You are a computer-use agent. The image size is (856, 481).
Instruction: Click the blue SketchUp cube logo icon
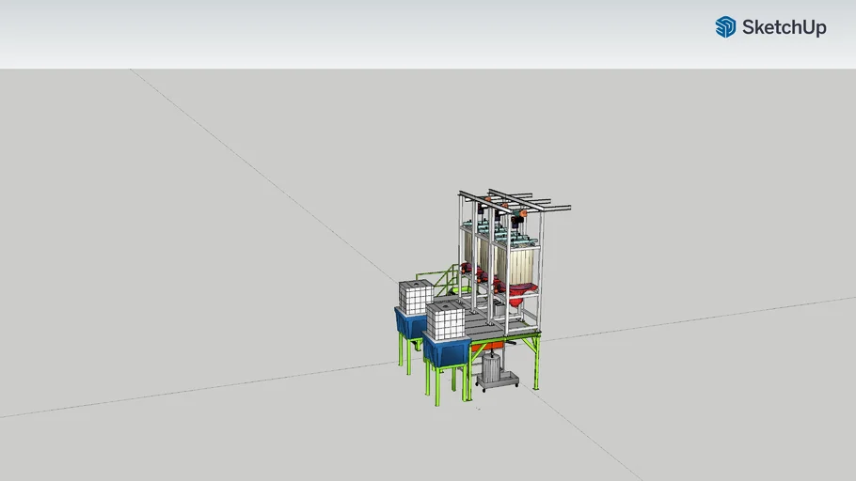click(x=725, y=27)
